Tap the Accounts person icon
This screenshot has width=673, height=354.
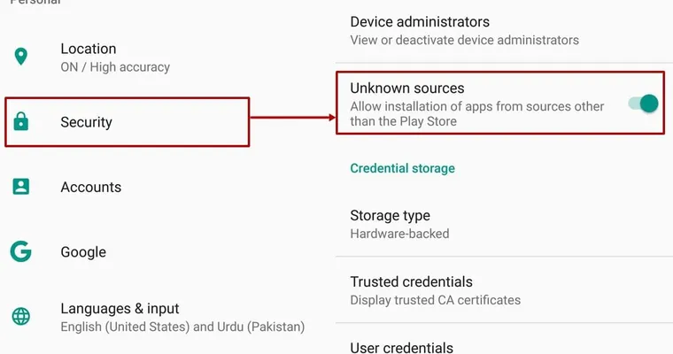click(20, 187)
